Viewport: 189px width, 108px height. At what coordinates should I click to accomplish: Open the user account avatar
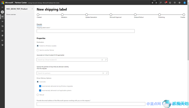tap(184, 3)
